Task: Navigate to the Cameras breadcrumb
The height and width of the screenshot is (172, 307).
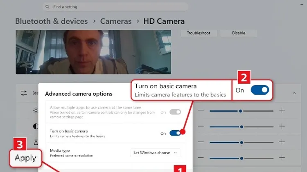Action: pyautogui.click(x=116, y=21)
